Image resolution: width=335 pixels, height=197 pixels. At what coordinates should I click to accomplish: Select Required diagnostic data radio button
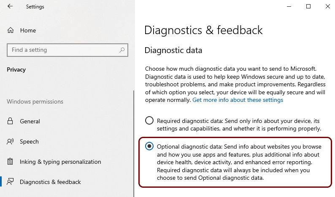pyautogui.click(x=149, y=120)
